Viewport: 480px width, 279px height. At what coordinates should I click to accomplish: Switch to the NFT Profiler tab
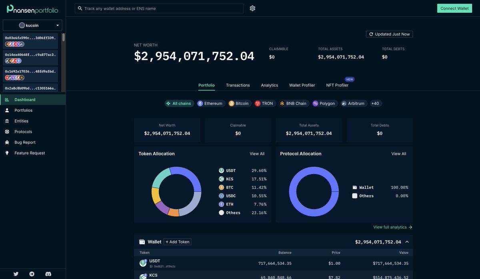[337, 85]
